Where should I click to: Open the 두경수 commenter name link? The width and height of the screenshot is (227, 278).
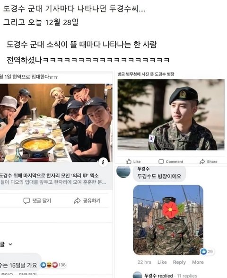pos(143,169)
